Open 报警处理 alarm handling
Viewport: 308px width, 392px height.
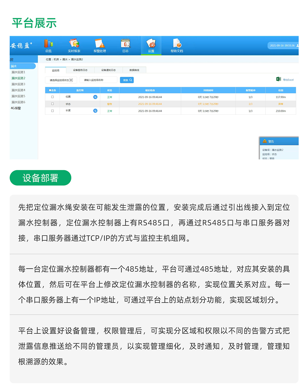[100, 46]
